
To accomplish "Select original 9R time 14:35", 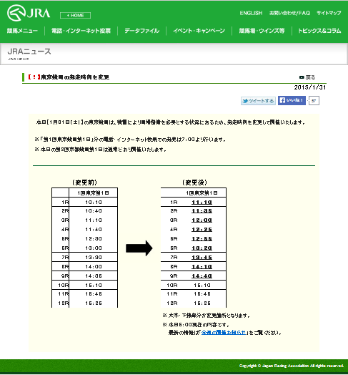I will (x=94, y=276).
